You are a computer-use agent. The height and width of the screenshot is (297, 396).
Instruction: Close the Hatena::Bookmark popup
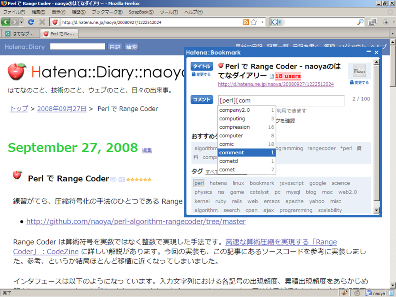[x=376, y=52]
